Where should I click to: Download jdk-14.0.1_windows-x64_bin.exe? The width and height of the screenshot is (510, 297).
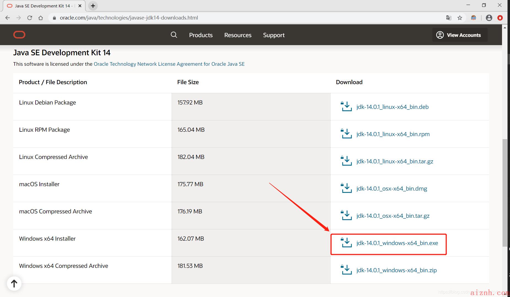(397, 243)
